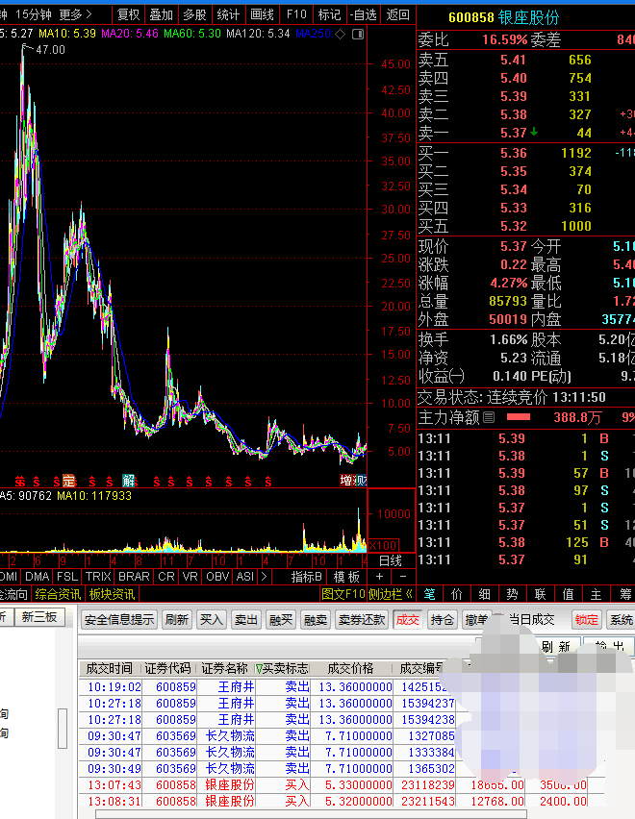Open the F10 company info
Image resolution: width=635 pixels, height=819 pixels.
pyautogui.click(x=296, y=14)
